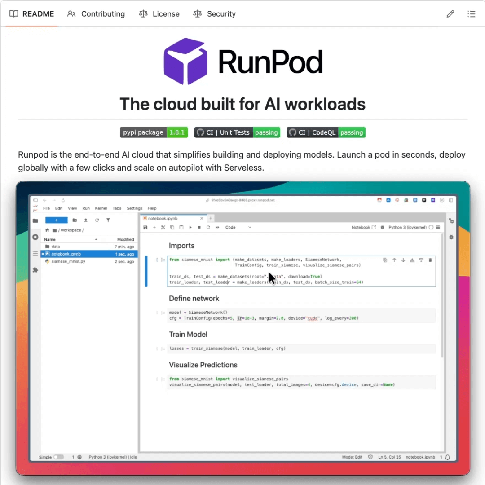Open the running kernels sidebar icon
Viewport: 485px width, 485px height.
(35, 237)
